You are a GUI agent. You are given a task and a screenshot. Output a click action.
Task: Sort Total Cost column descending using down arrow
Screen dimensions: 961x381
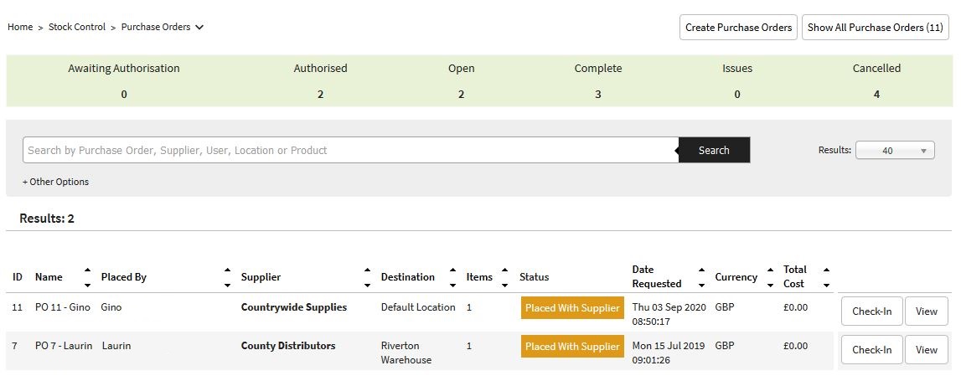point(826,285)
